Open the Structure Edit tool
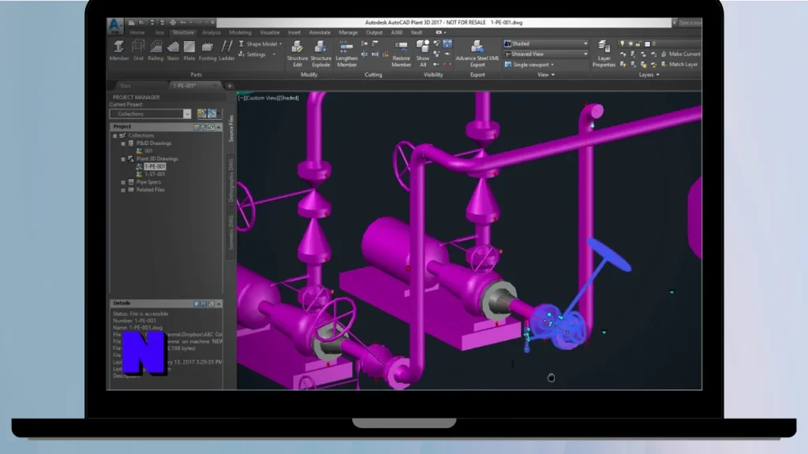 coord(297,54)
